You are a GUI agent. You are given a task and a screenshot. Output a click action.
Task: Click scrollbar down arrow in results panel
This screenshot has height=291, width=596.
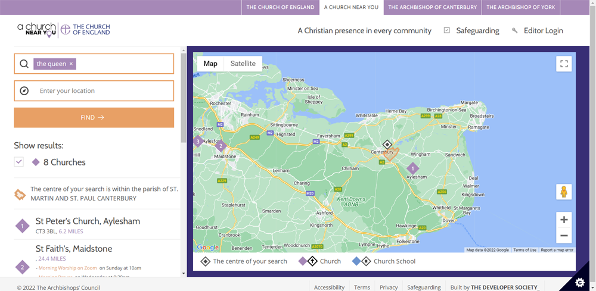[184, 274]
